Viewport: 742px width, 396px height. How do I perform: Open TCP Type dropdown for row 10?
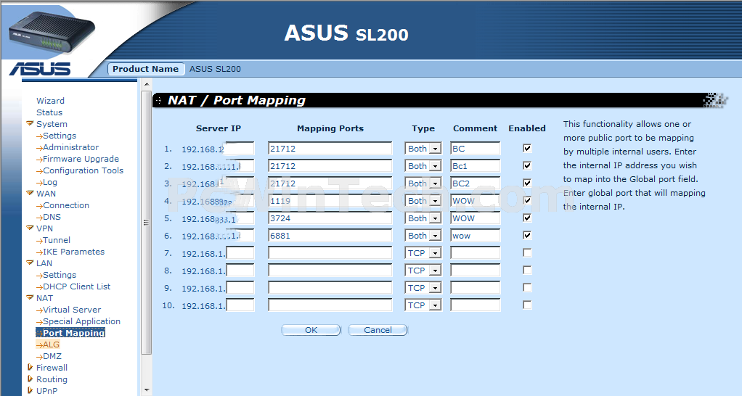(423, 305)
